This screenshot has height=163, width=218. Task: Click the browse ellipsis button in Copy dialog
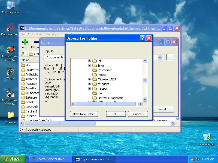170,57
